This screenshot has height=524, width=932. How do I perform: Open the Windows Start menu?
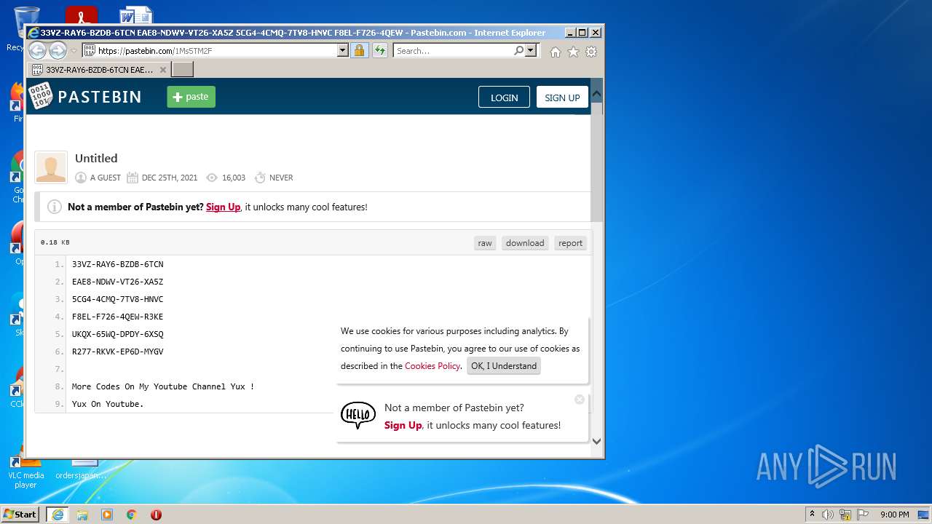coord(20,515)
